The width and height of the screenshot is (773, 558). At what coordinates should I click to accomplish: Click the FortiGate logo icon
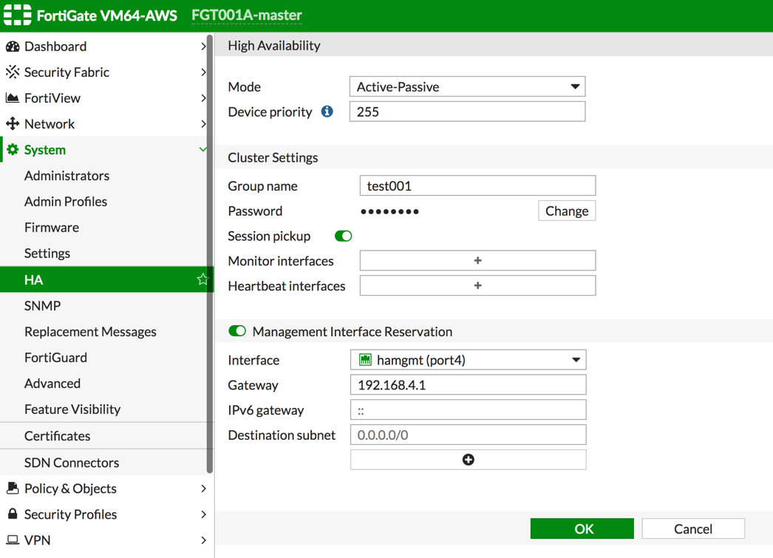point(18,15)
